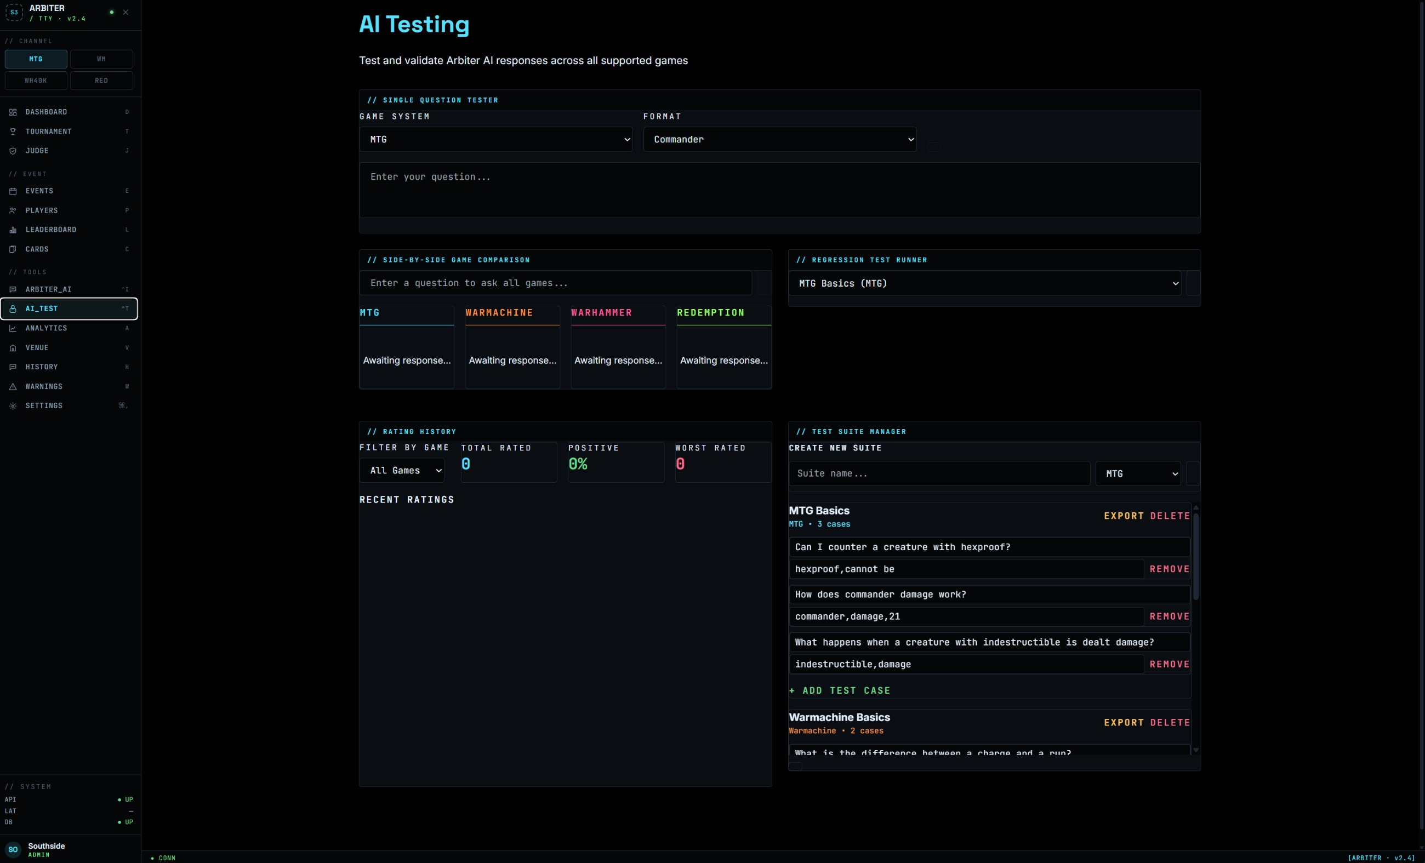This screenshot has width=1425, height=863.
Task: Click the [ARBITER · v2.4] footer label
Action: click(x=1381, y=858)
